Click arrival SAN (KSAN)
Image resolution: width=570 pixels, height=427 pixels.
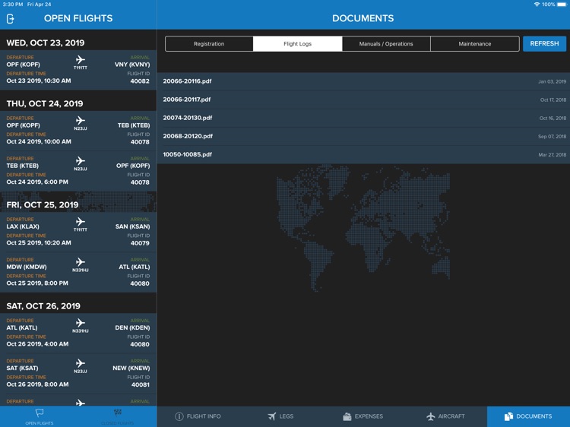click(132, 226)
